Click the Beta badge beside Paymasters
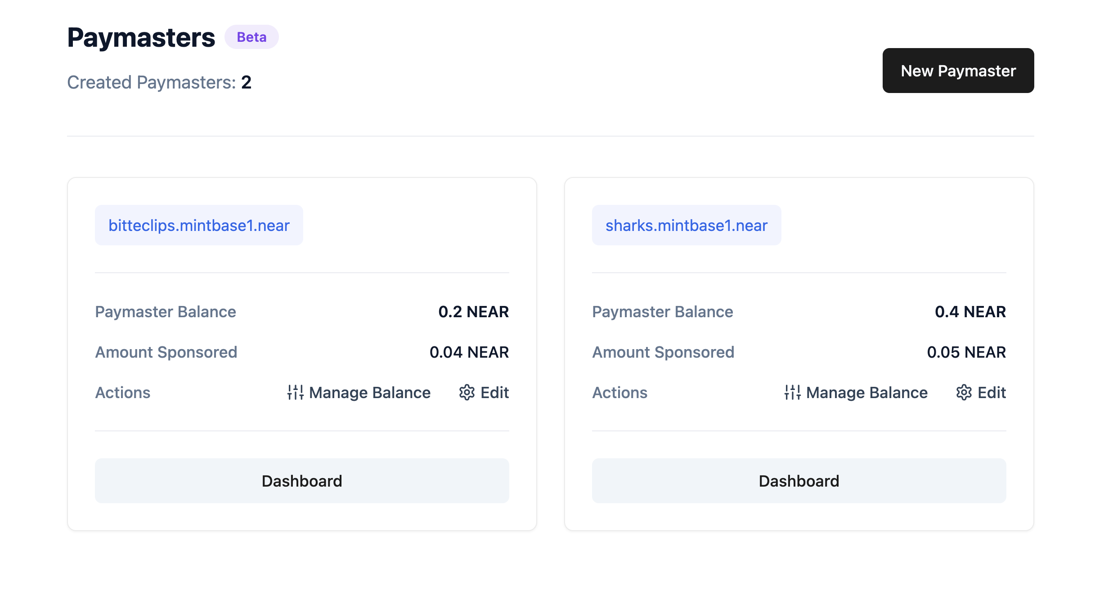Viewport: 1095px width, 594px height. point(251,37)
